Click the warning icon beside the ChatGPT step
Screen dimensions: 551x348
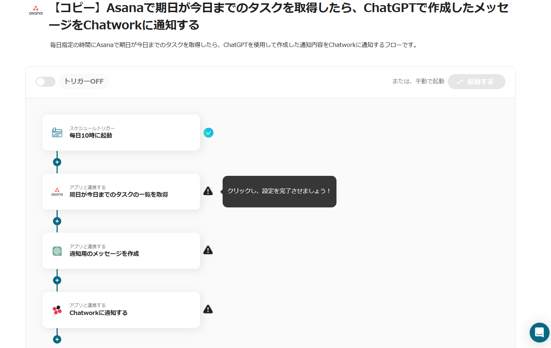208,250
